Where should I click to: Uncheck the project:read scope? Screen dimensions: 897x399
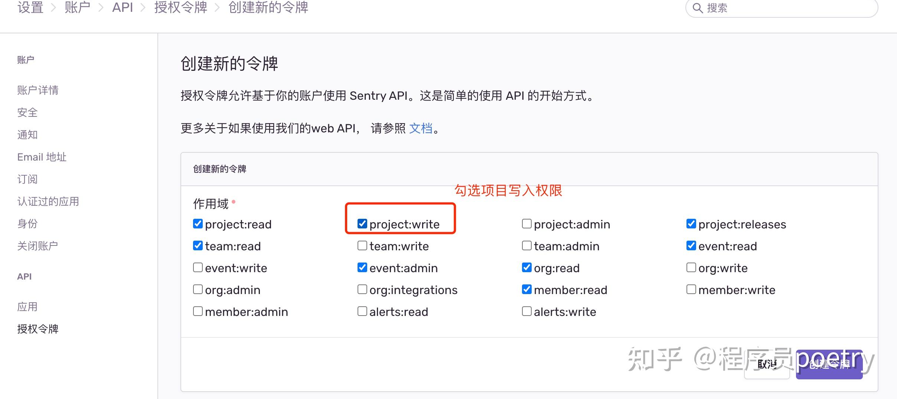point(198,223)
